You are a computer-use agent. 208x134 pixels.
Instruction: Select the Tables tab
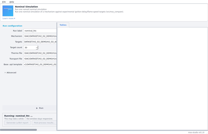pos(63,25)
